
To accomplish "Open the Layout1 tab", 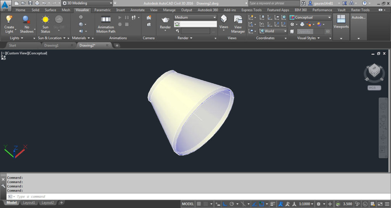I will [x=29, y=203].
